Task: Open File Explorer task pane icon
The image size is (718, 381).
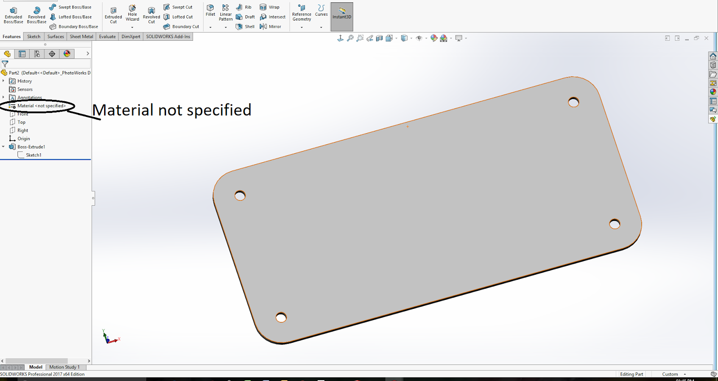Action: 713,74
